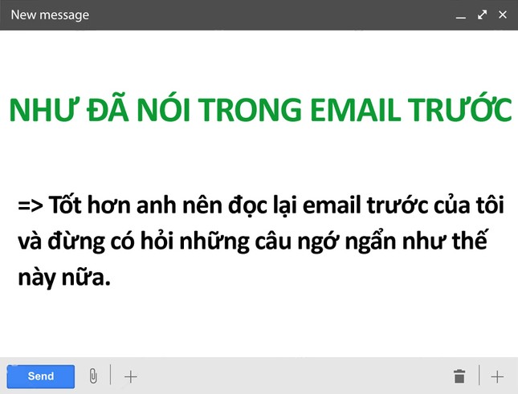Close the New message window
The width and height of the screenshot is (518, 394).
click(x=503, y=15)
